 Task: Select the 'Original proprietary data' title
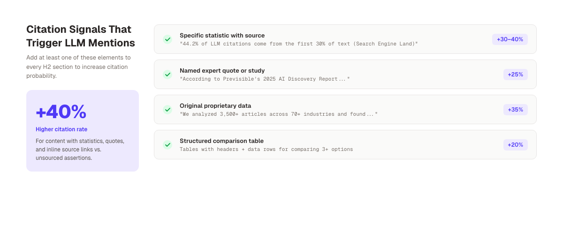click(215, 106)
